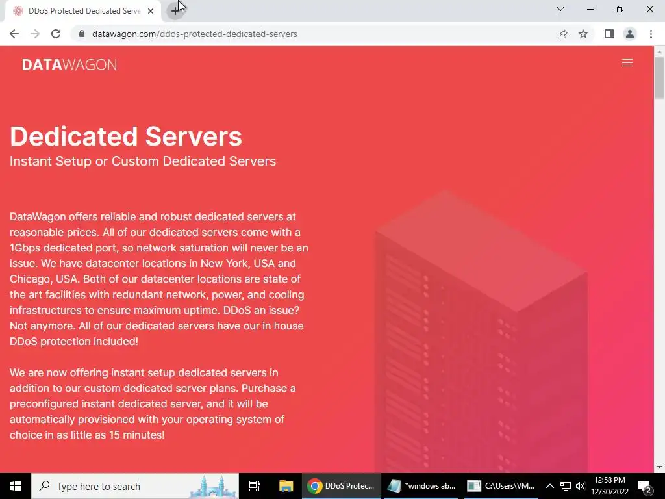Bookmark this page with the star

point(583,34)
